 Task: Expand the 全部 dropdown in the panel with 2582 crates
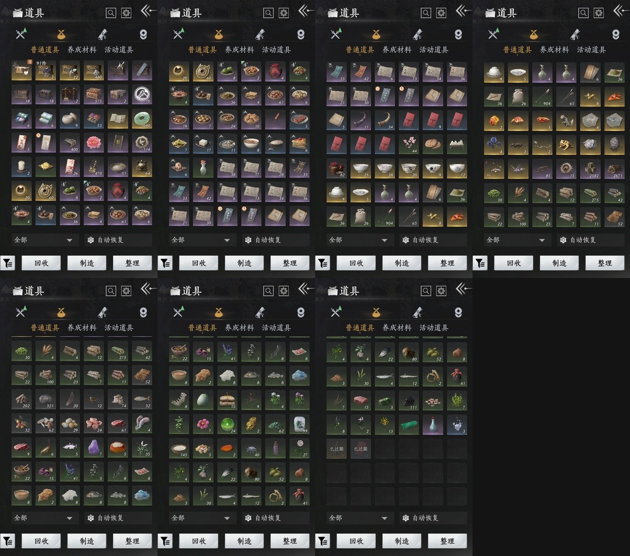coord(515,240)
